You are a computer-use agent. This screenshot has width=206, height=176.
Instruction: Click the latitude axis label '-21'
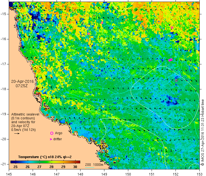(x=3, y=164)
